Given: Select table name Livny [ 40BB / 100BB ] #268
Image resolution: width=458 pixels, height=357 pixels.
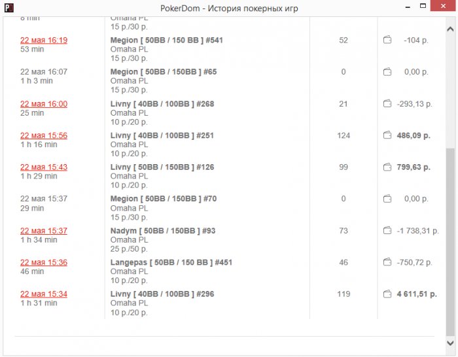Looking at the screenshot, I should point(162,104).
